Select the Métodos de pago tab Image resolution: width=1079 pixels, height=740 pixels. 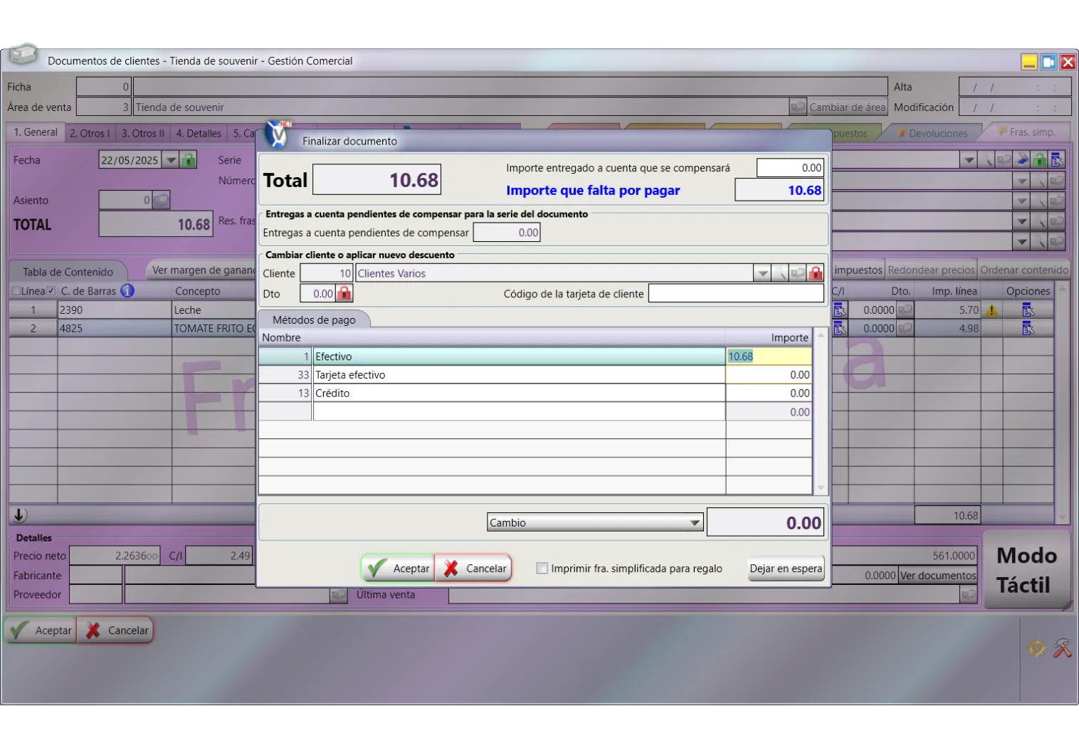314,319
